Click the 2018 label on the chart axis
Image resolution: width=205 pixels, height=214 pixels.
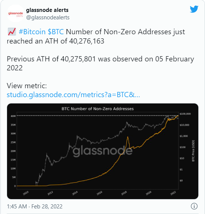(124, 193)
